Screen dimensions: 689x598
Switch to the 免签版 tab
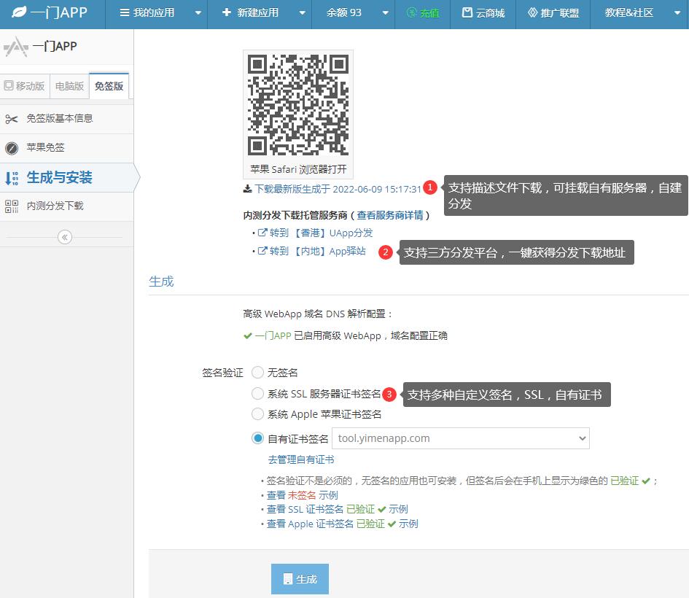point(109,86)
